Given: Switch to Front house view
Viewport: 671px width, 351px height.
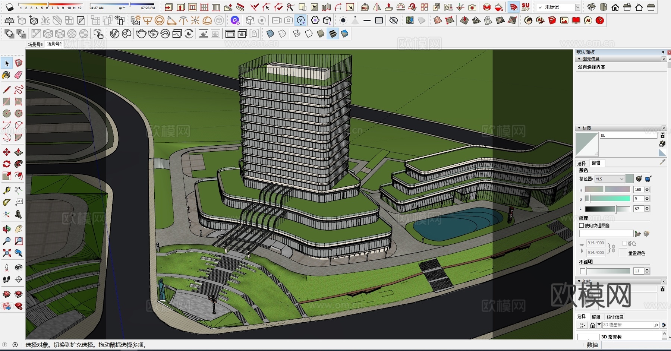Looking at the screenshot, I should coord(615,7).
